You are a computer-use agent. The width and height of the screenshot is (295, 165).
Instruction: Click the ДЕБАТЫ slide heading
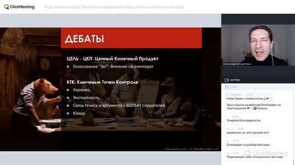tap(84, 39)
